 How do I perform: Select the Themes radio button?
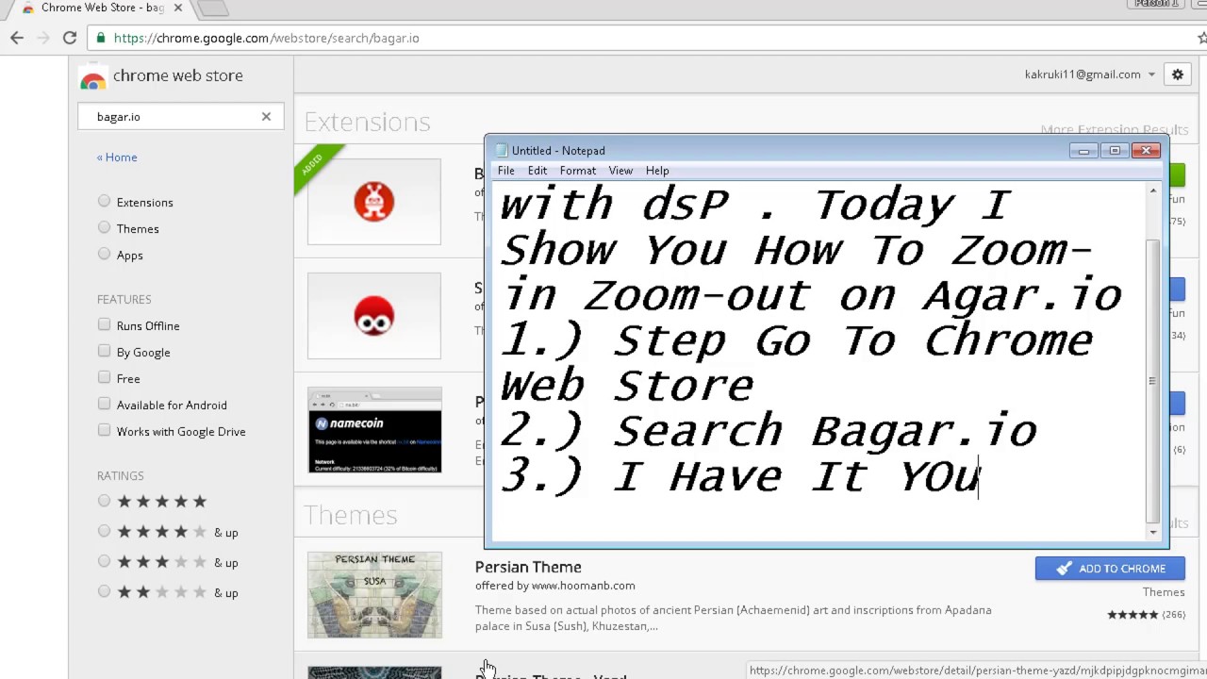(x=104, y=227)
